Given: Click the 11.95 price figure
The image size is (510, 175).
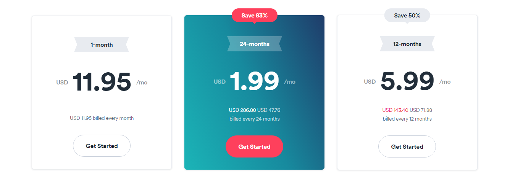Looking at the screenshot, I should pos(102,82).
